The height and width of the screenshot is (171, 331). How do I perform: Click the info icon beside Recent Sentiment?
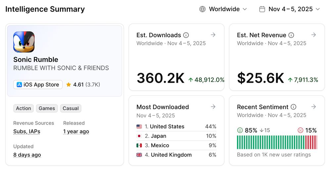[293, 107]
